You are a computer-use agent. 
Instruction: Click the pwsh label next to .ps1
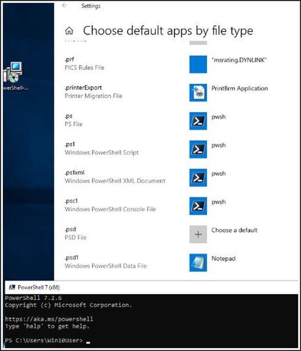coord(219,145)
